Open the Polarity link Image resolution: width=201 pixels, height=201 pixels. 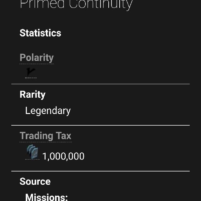36,58
